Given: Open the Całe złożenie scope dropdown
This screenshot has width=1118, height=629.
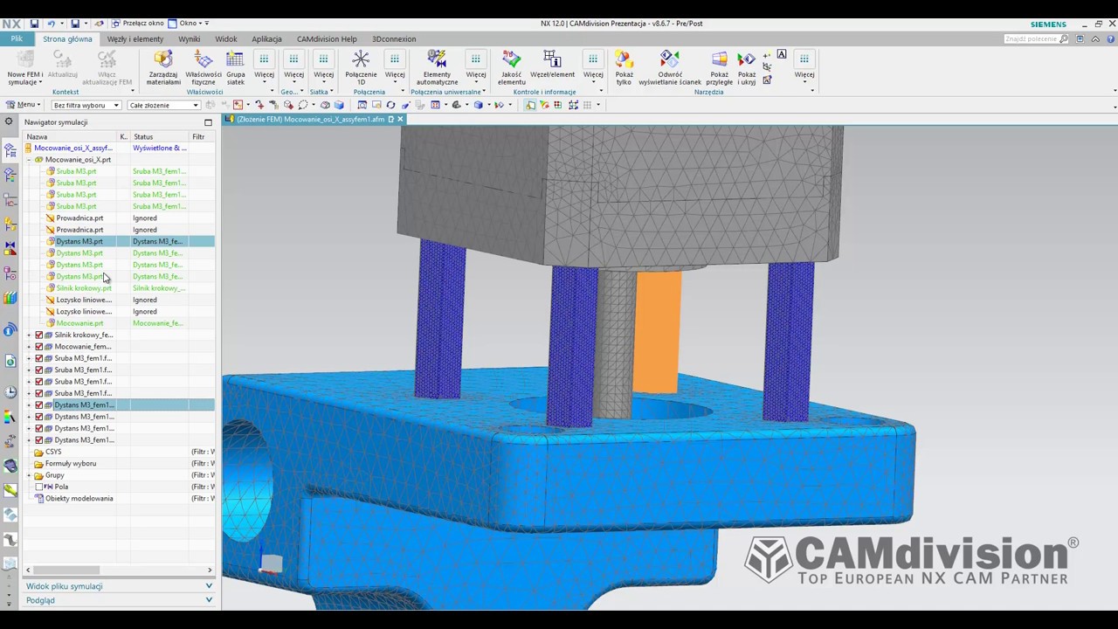Looking at the screenshot, I should click(x=163, y=105).
